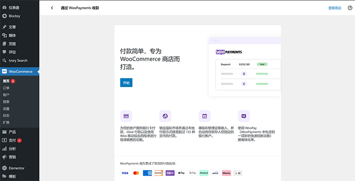This screenshot has width=355, height=181.
Task: Open 订单 submenu item
Action: pyautogui.click(x=6, y=88)
